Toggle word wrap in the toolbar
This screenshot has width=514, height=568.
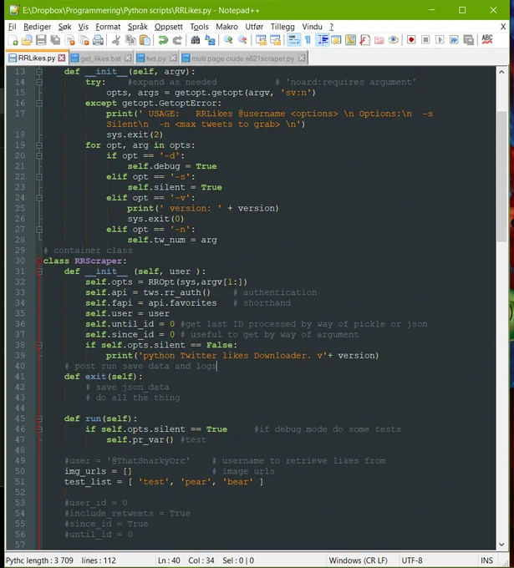(293, 40)
